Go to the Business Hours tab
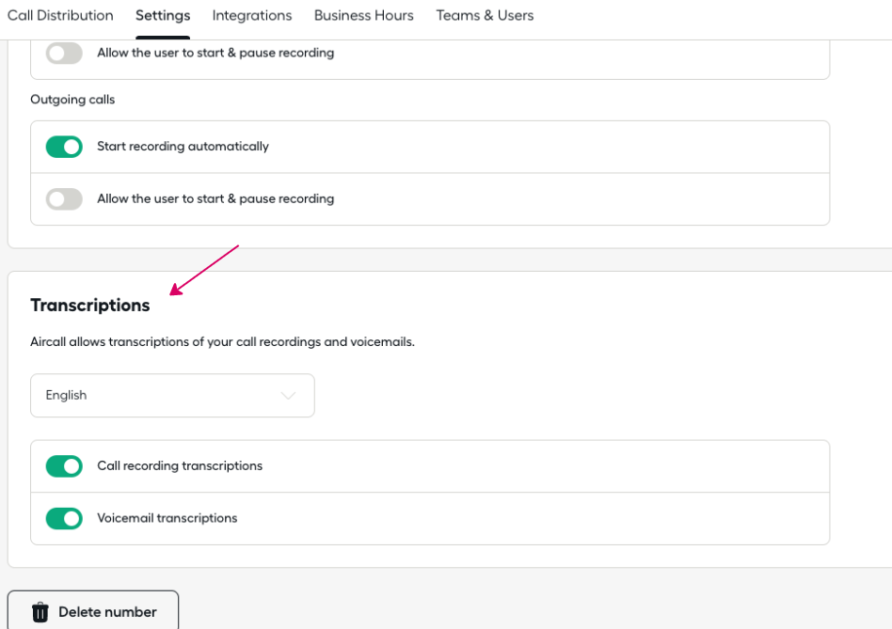892x629 pixels. 364,15
